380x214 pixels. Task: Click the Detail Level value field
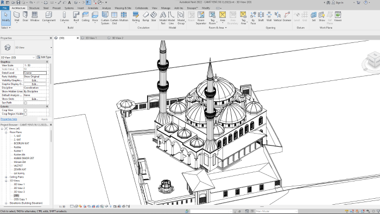tap(35, 73)
